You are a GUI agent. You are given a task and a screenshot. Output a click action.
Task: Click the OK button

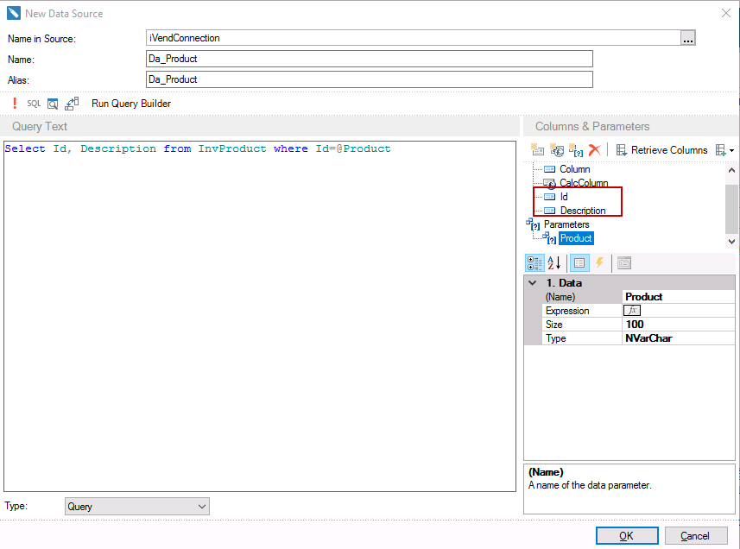(x=627, y=536)
